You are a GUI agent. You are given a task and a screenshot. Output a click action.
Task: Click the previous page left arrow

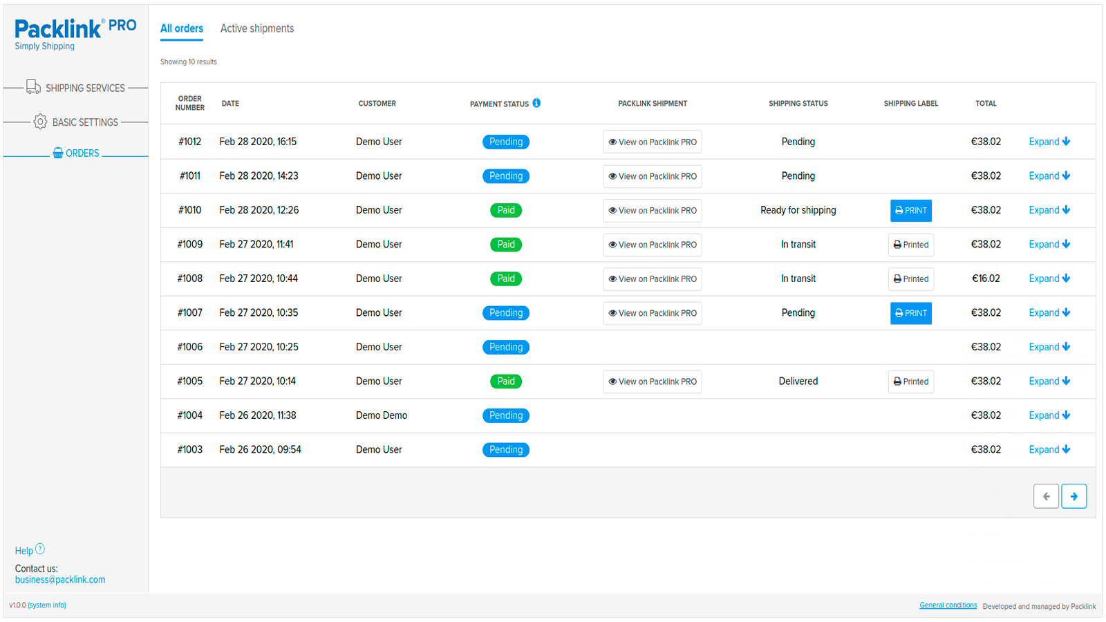click(x=1047, y=496)
